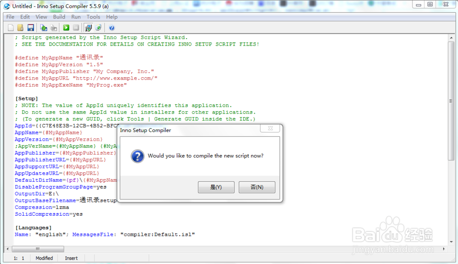This screenshot has width=458, height=264.
Task: Open the Run menu
Action: [76, 17]
